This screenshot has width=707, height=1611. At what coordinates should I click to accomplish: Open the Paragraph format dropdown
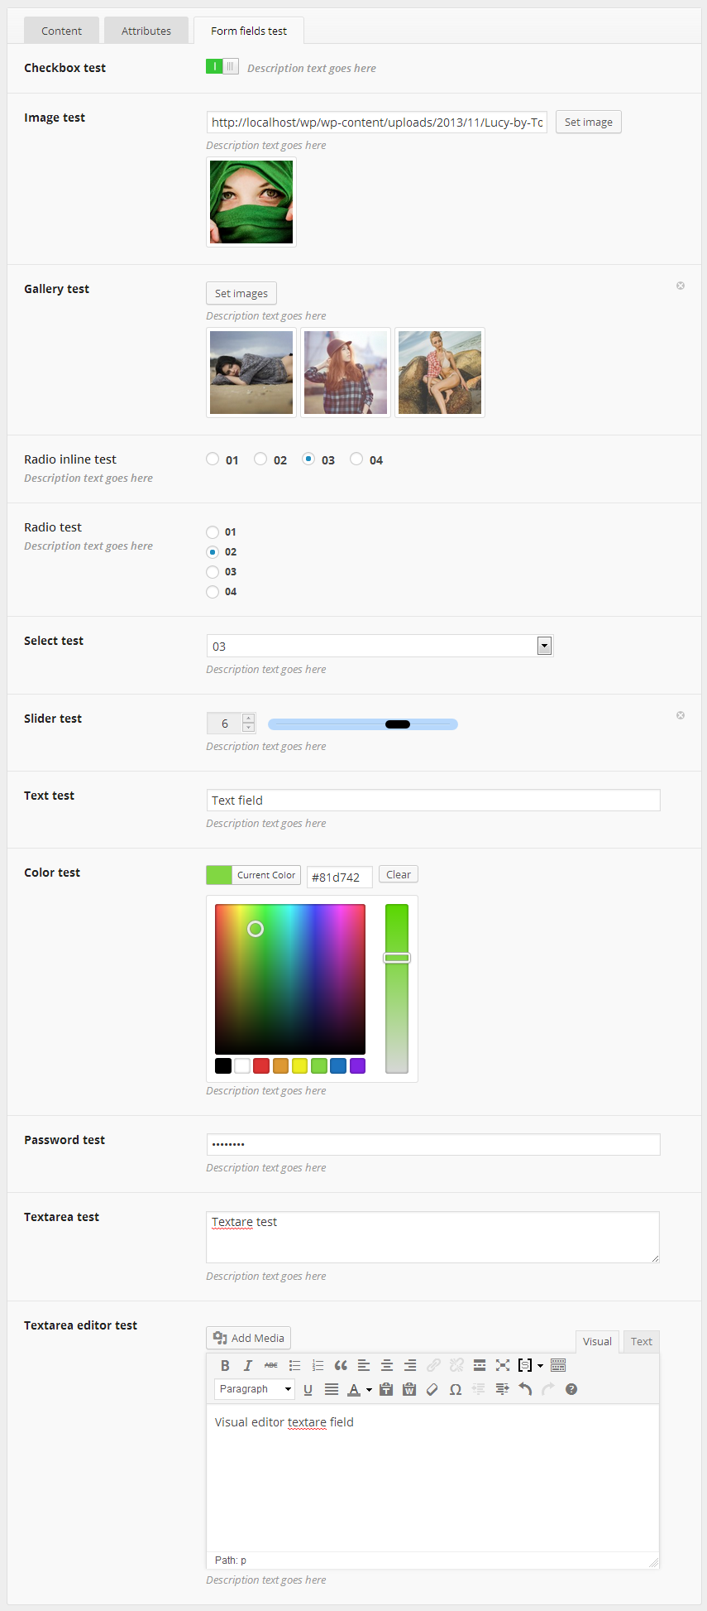[255, 1389]
